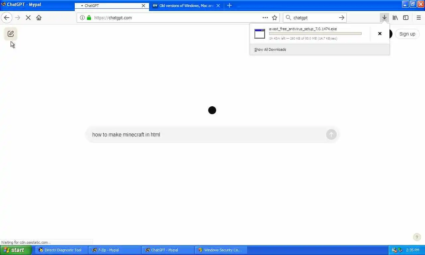Click the ChatGPT loading black dot
425x255 pixels.
(x=212, y=110)
